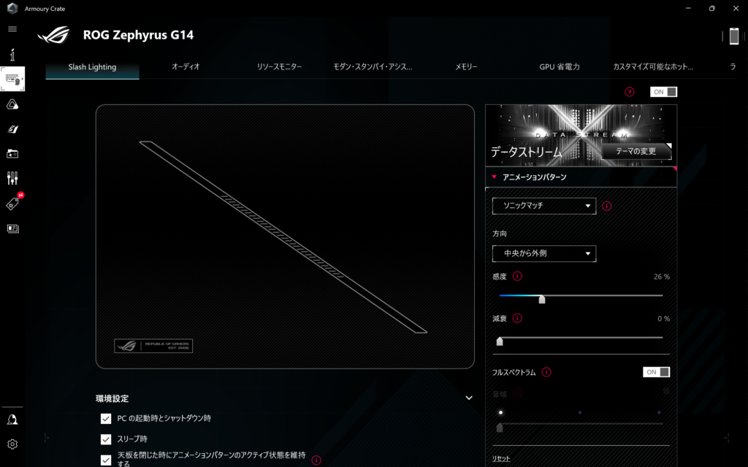Click the Armoury Crate app icon in title bar
This screenshot has width=748, height=467.
(12, 9)
